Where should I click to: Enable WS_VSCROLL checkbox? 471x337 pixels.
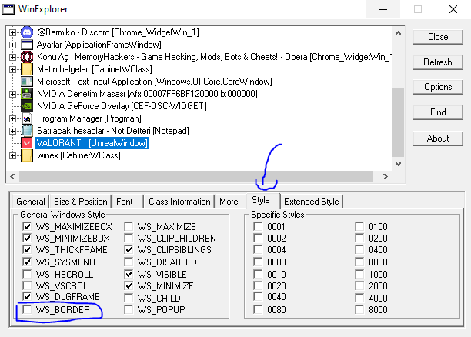pyautogui.click(x=27, y=285)
